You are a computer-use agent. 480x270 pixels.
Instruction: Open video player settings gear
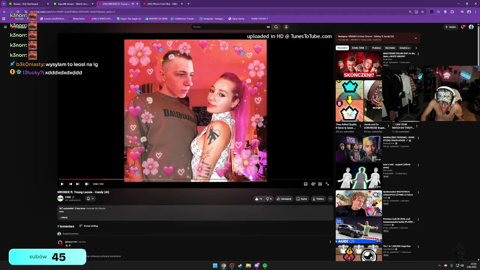(313, 184)
